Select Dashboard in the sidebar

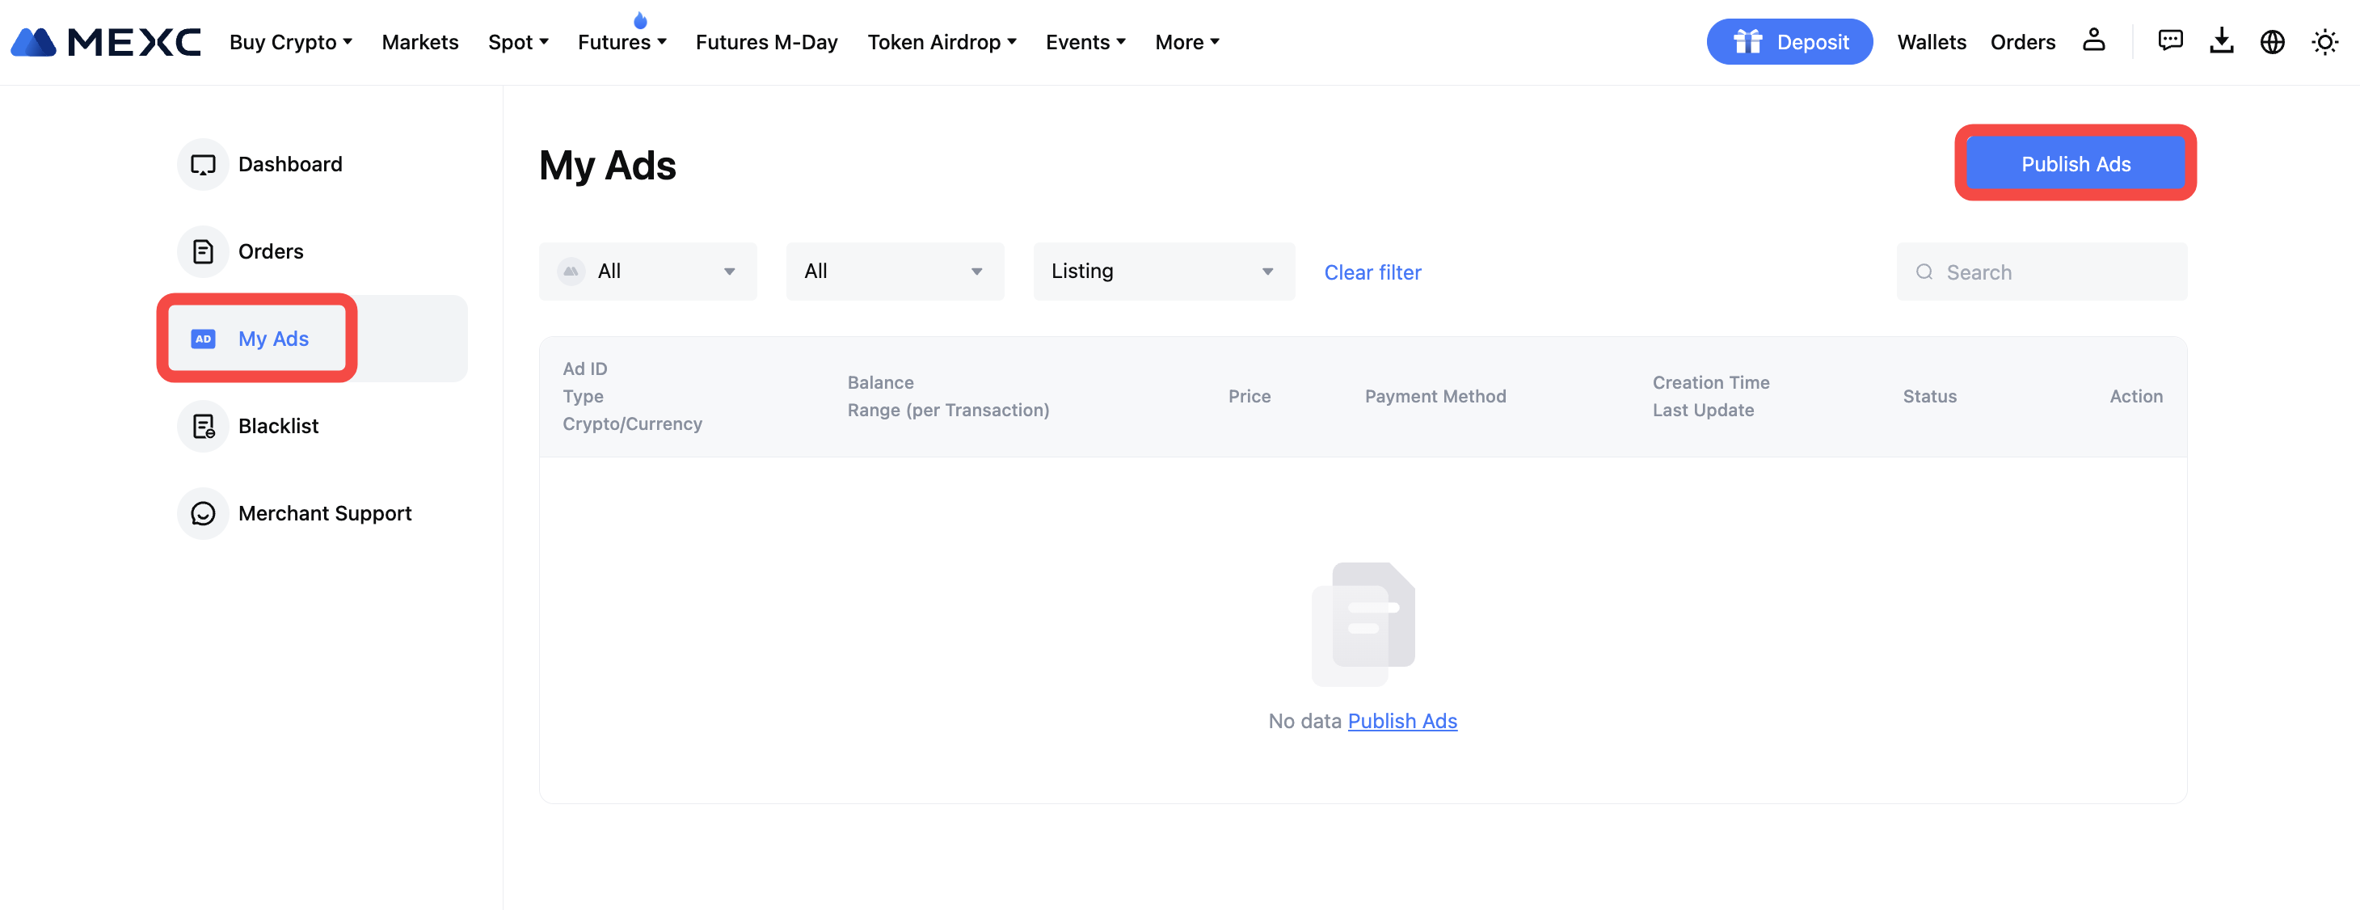[289, 164]
